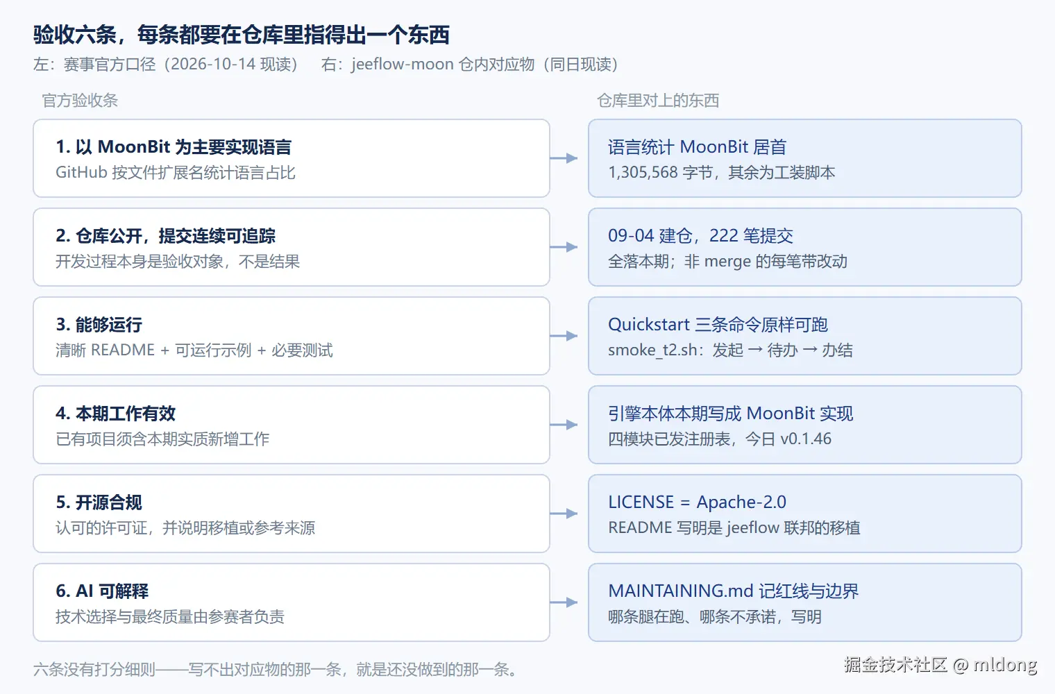This screenshot has width=1055, height=694.
Task: Click the text "LICENSE = Apache-2.0"
Action: tap(698, 502)
